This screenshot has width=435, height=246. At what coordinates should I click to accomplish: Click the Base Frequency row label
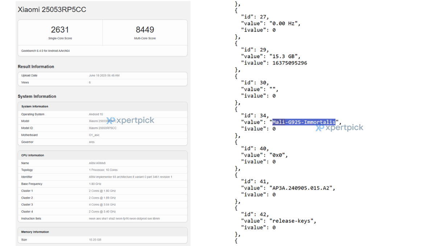32,184
